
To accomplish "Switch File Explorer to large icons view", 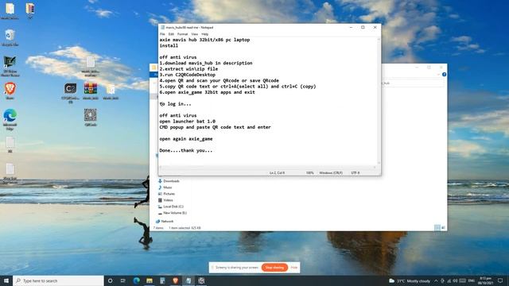I will pos(443,228).
